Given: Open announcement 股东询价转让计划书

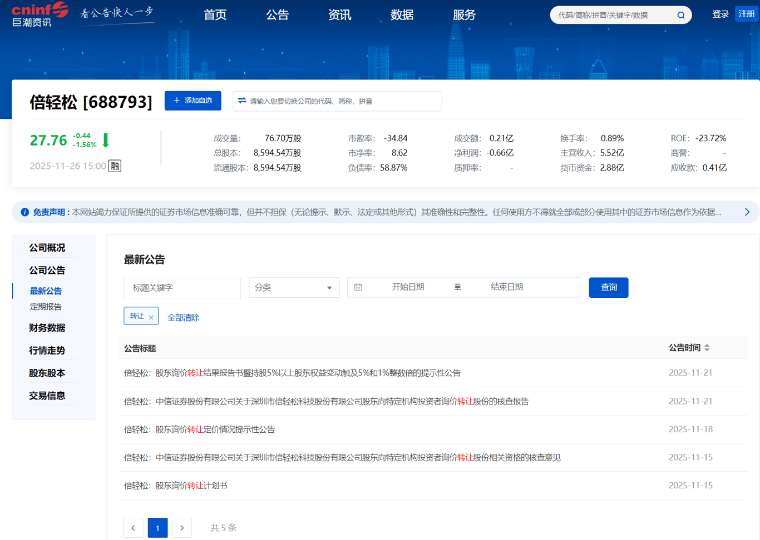Looking at the screenshot, I should coord(175,486).
